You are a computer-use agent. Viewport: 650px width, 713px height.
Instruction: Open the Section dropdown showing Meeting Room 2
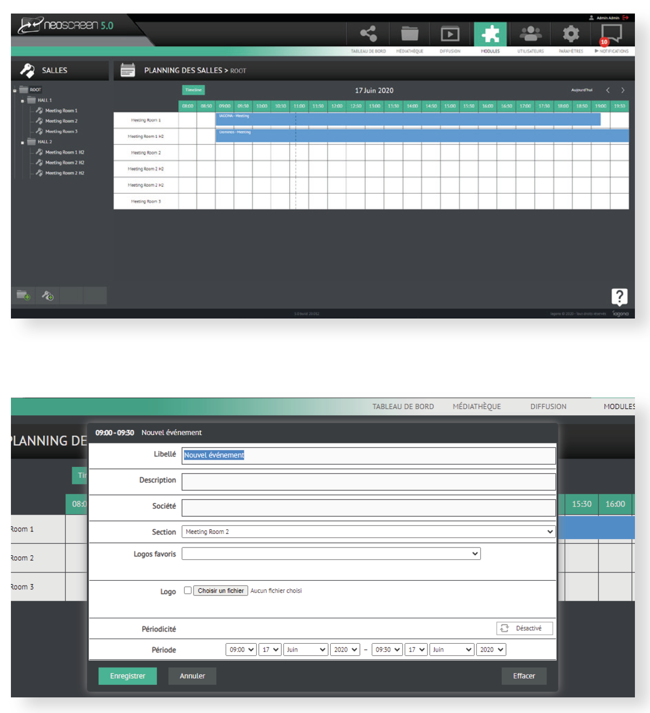(368, 531)
